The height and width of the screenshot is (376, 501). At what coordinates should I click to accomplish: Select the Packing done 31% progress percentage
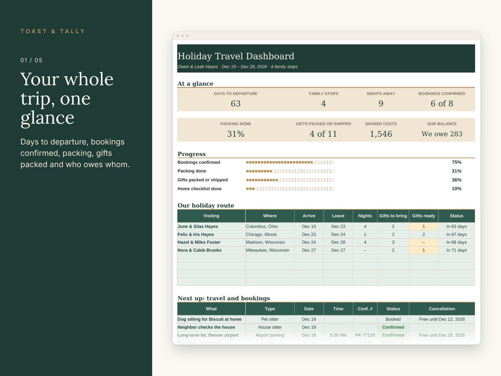point(456,171)
